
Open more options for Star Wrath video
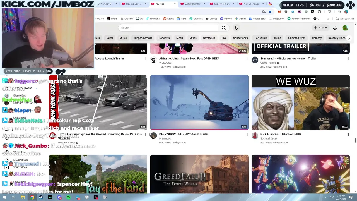[348, 59]
